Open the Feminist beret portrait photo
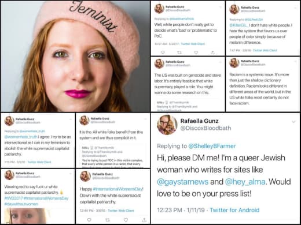This screenshot has height=225, width=301. (x=75, y=56)
